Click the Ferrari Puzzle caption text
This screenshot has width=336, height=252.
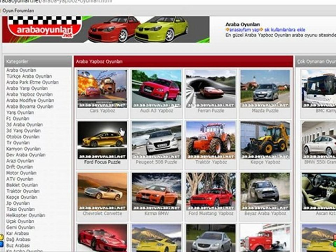(211, 111)
